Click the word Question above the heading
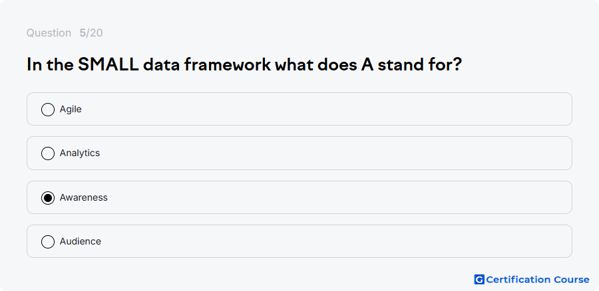 (49, 33)
